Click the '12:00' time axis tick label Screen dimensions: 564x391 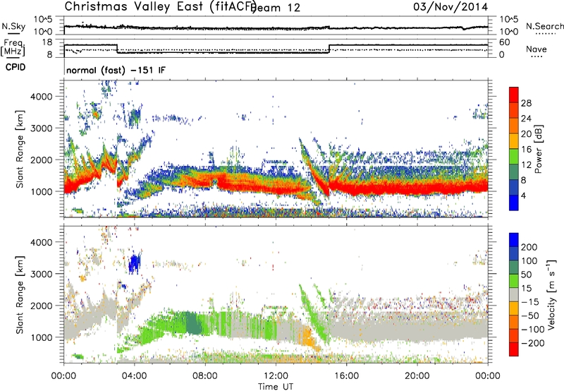pos(276,376)
